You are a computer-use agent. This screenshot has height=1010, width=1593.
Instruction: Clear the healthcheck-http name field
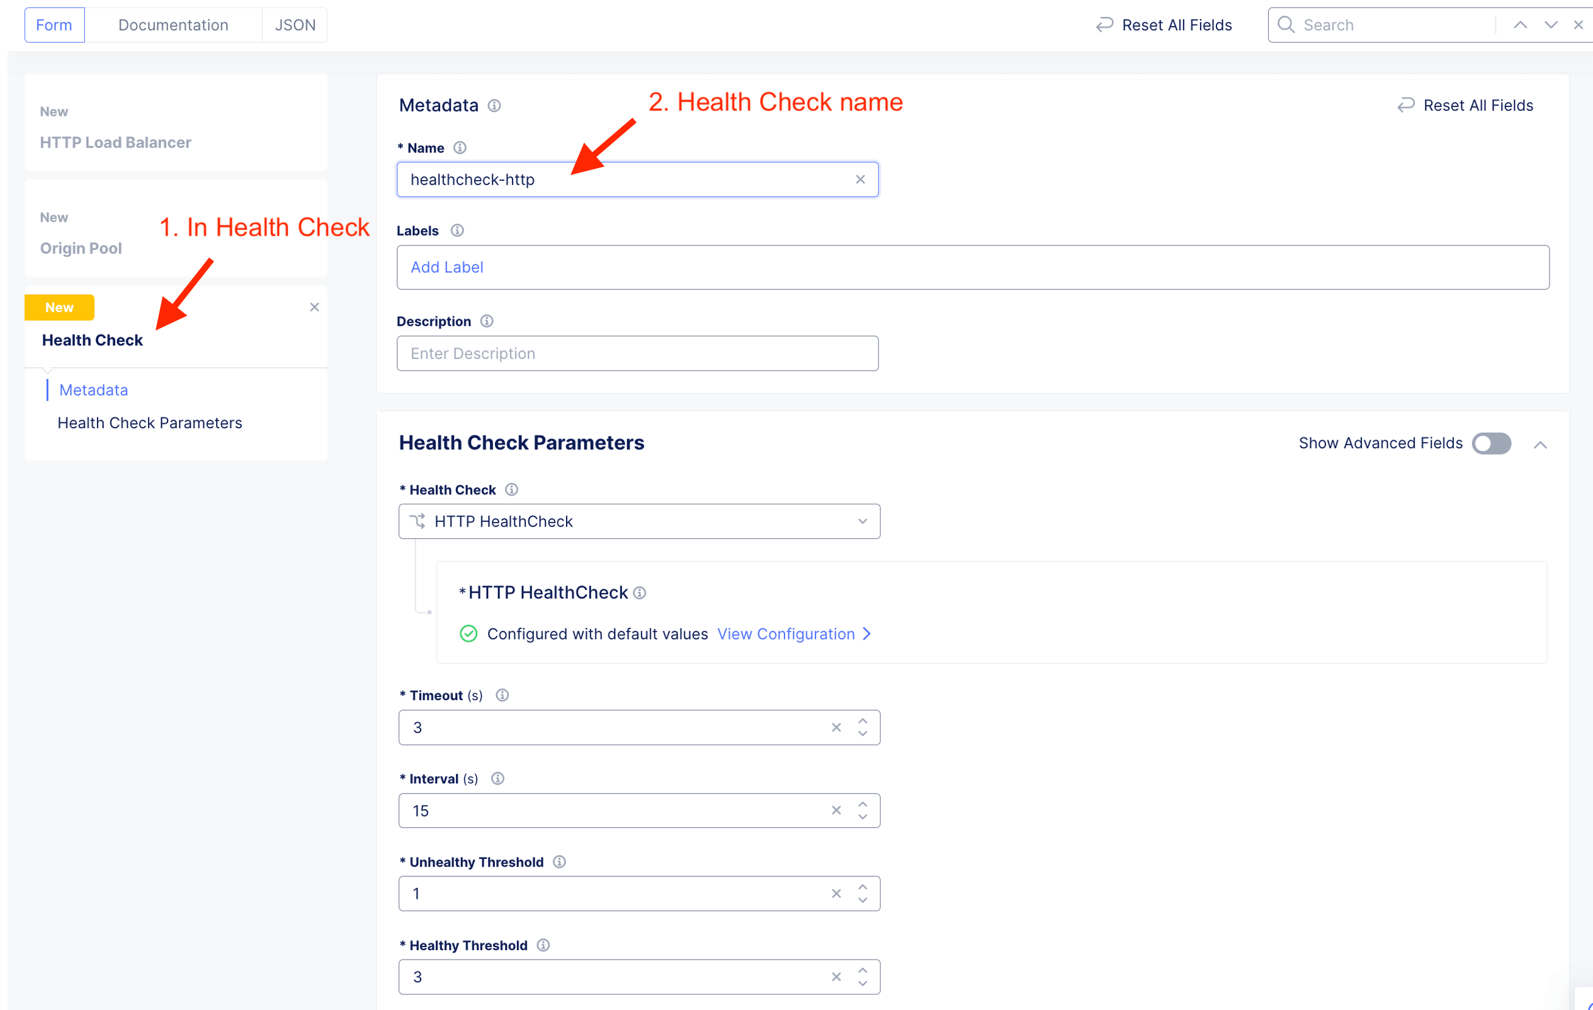pos(860,180)
